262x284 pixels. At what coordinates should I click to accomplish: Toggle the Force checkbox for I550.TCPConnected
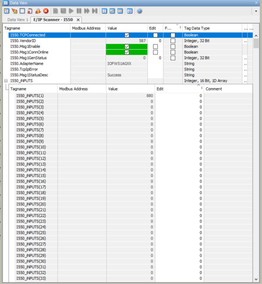[x=173, y=35]
